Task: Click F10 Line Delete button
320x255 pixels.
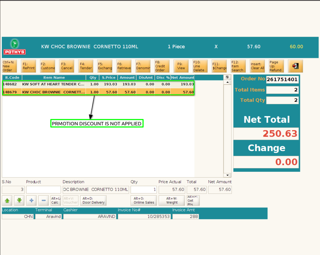Action: point(200,66)
